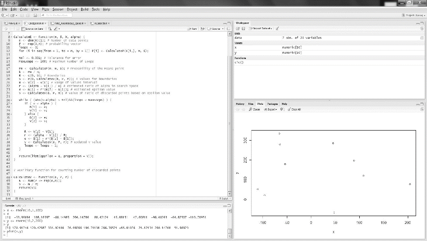The height and width of the screenshot is (241, 427).
Task: Open the Import Dataset dropdown
Action: [x=261, y=28]
